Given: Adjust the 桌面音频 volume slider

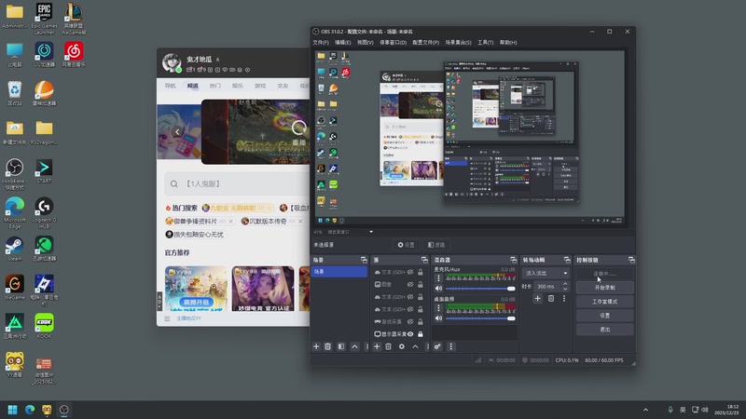Looking at the screenshot, I should (x=480, y=318).
